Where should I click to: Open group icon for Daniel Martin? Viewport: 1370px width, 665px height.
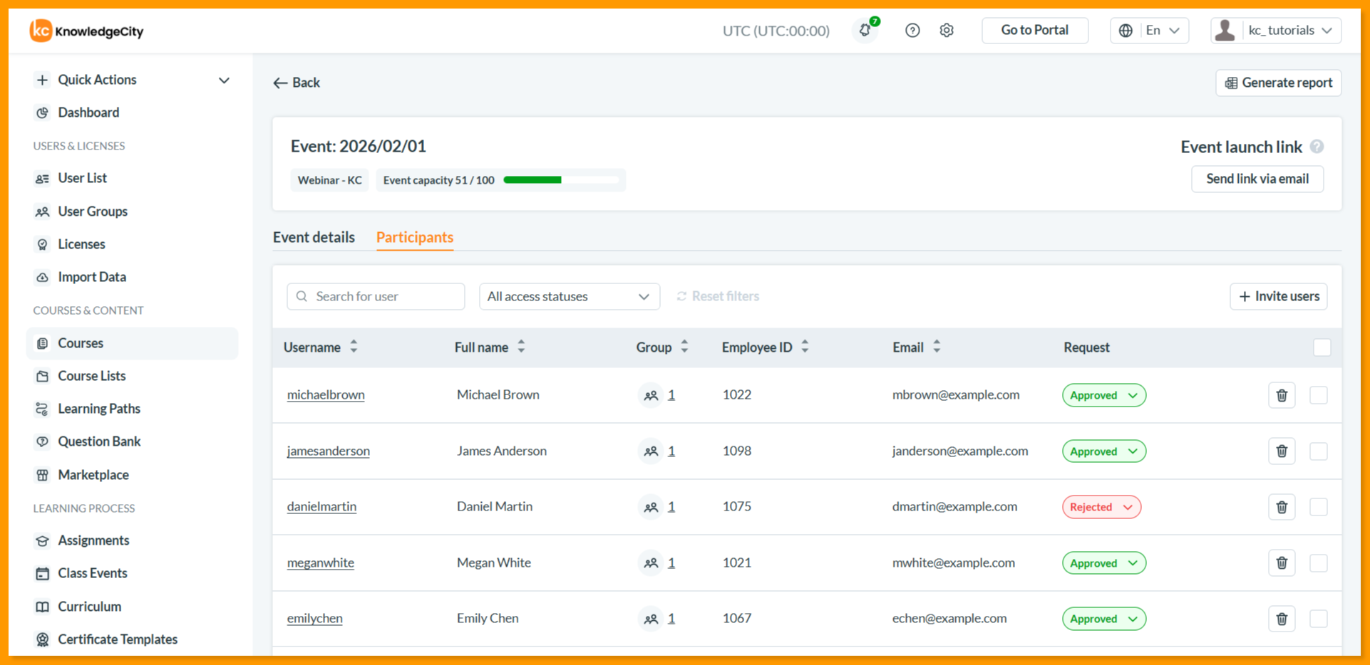(x=651, y=507)
